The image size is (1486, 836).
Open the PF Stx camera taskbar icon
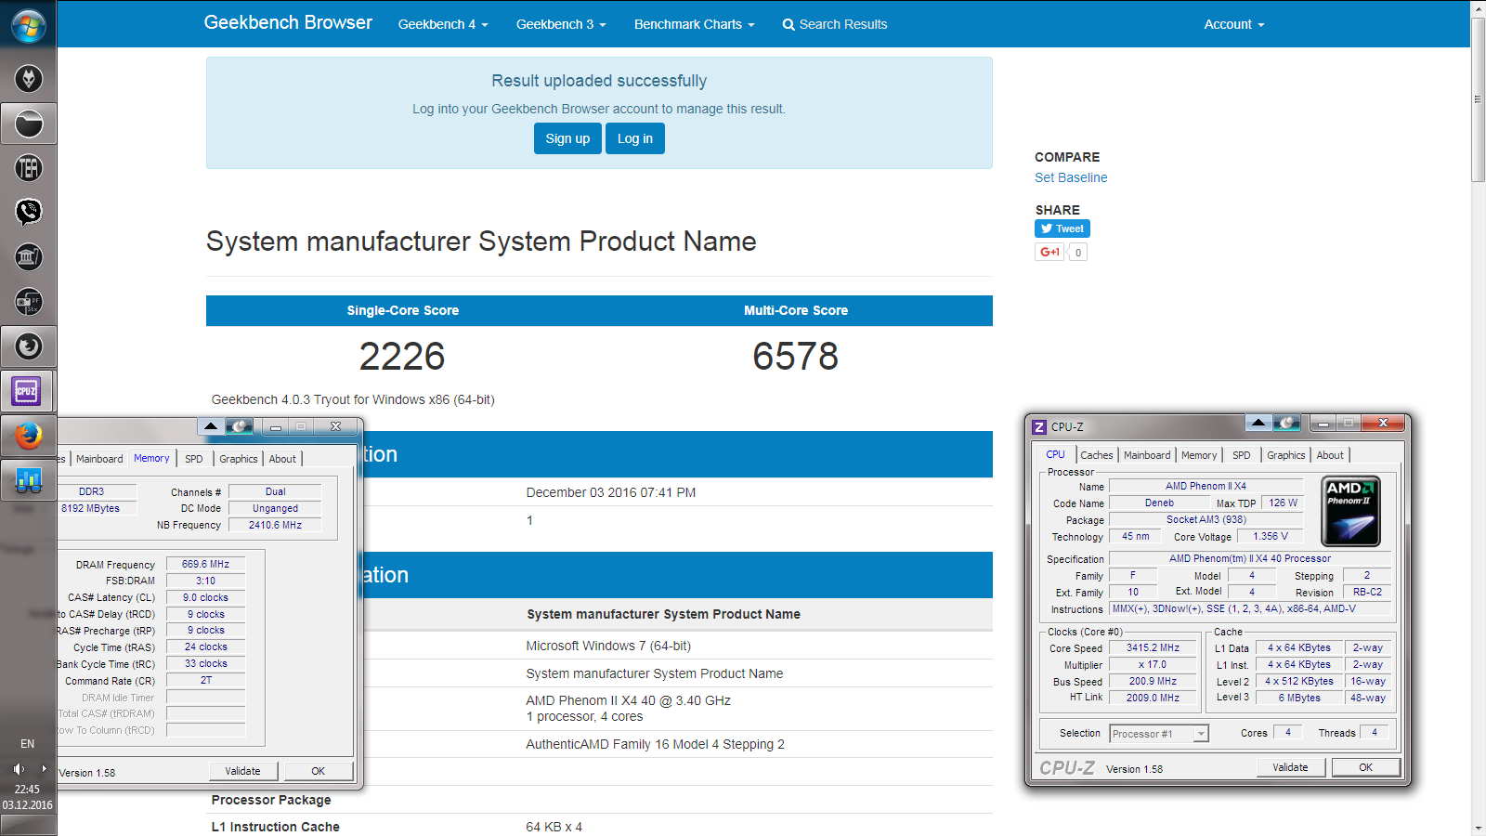tap(29, 302)
